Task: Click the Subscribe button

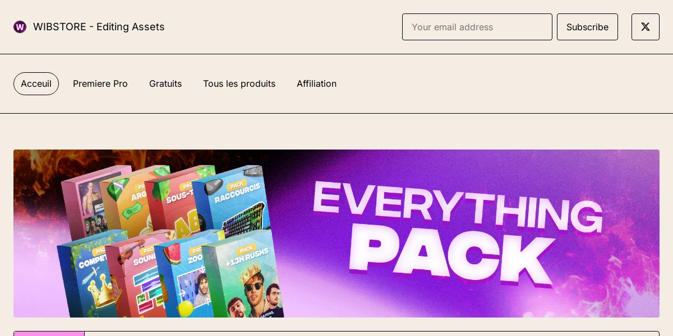Action: 587,27
